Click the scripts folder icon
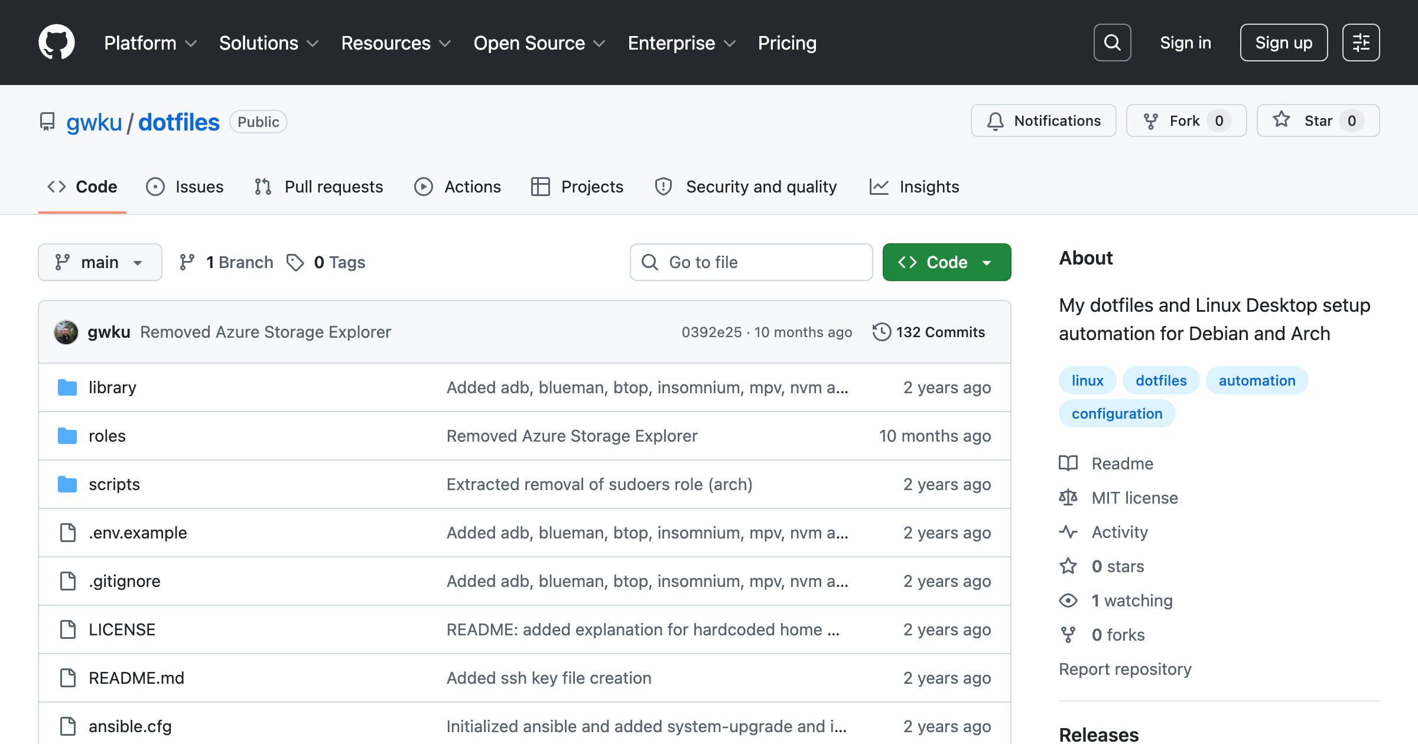Viewport: 1418px width, 744px height. (x=67, y=484)
